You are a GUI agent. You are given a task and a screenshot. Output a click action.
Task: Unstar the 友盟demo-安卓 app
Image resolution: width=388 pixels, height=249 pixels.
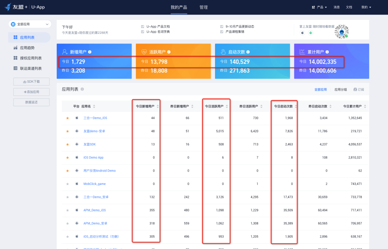pyautogui.click(x=68, y=131)
